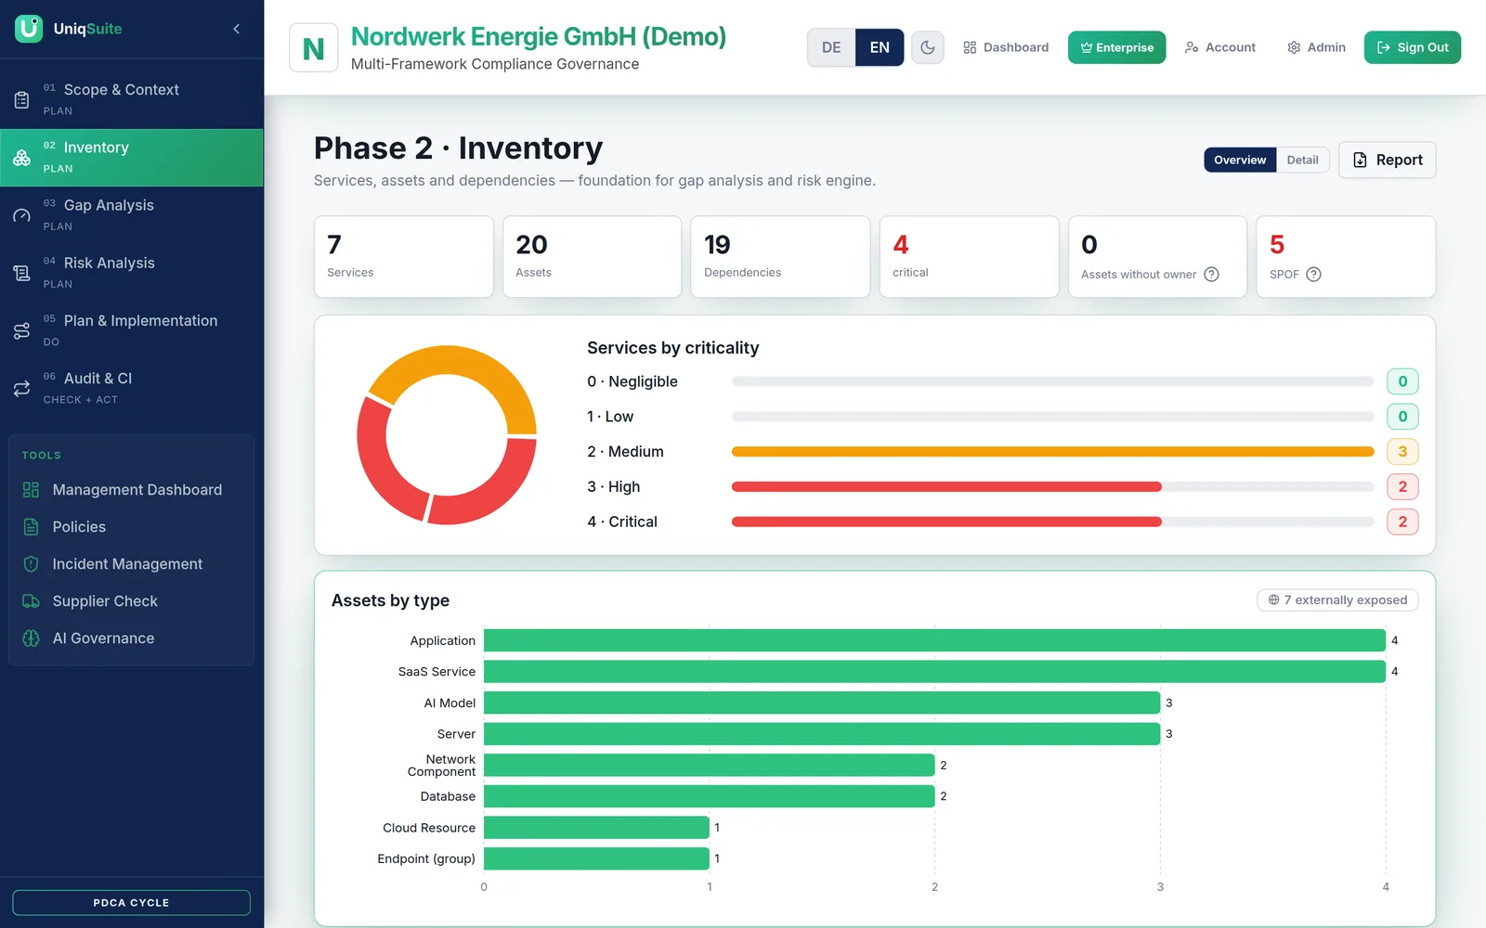Click the Critical criticality progress bar
1486x928 pixels.
(x=1052, y=522)
